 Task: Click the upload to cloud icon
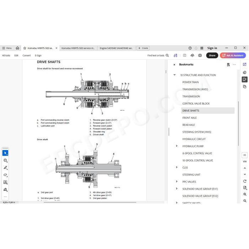click(192, 55)
